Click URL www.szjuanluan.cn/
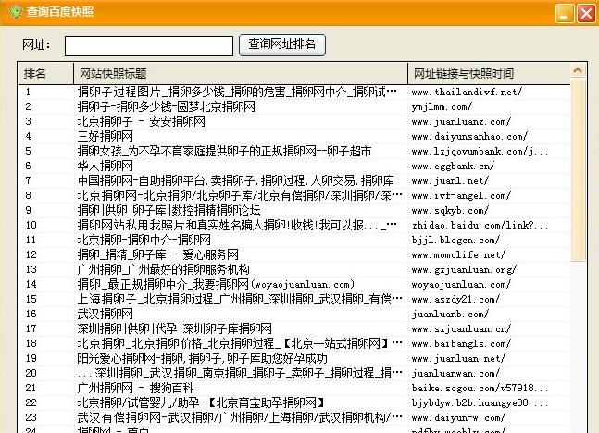The width and height of the screenshot is (599, 433). (461, 329)
